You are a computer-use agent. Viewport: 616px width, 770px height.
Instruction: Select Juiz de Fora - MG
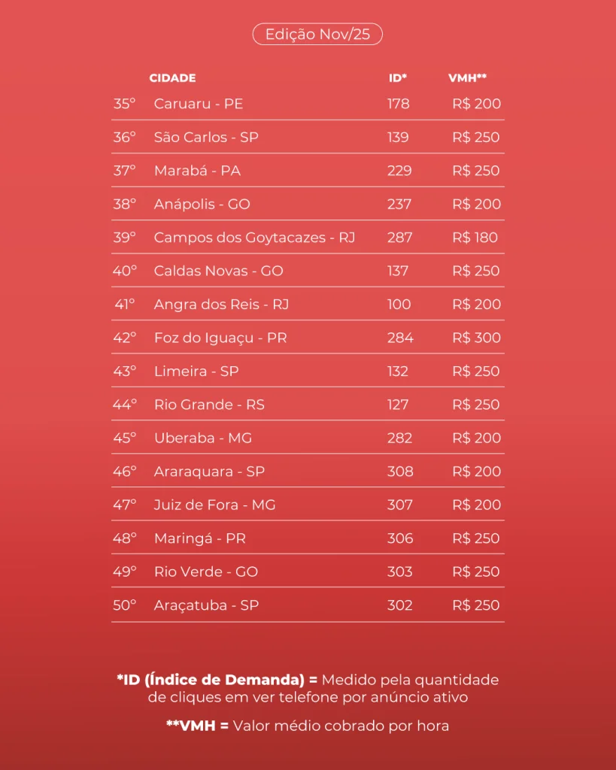(214, 505)
